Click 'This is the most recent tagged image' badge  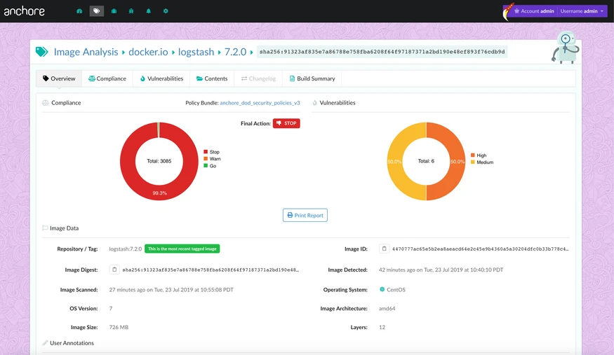182,249
